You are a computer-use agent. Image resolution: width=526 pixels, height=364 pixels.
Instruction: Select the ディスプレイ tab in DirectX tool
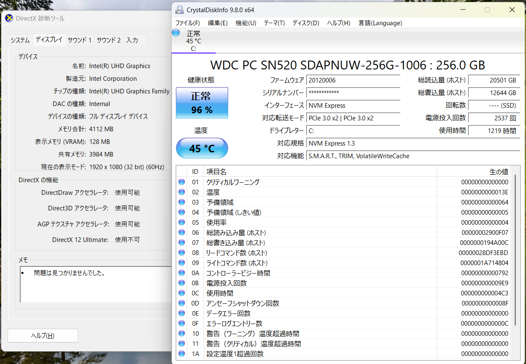(x=49, y=40)
